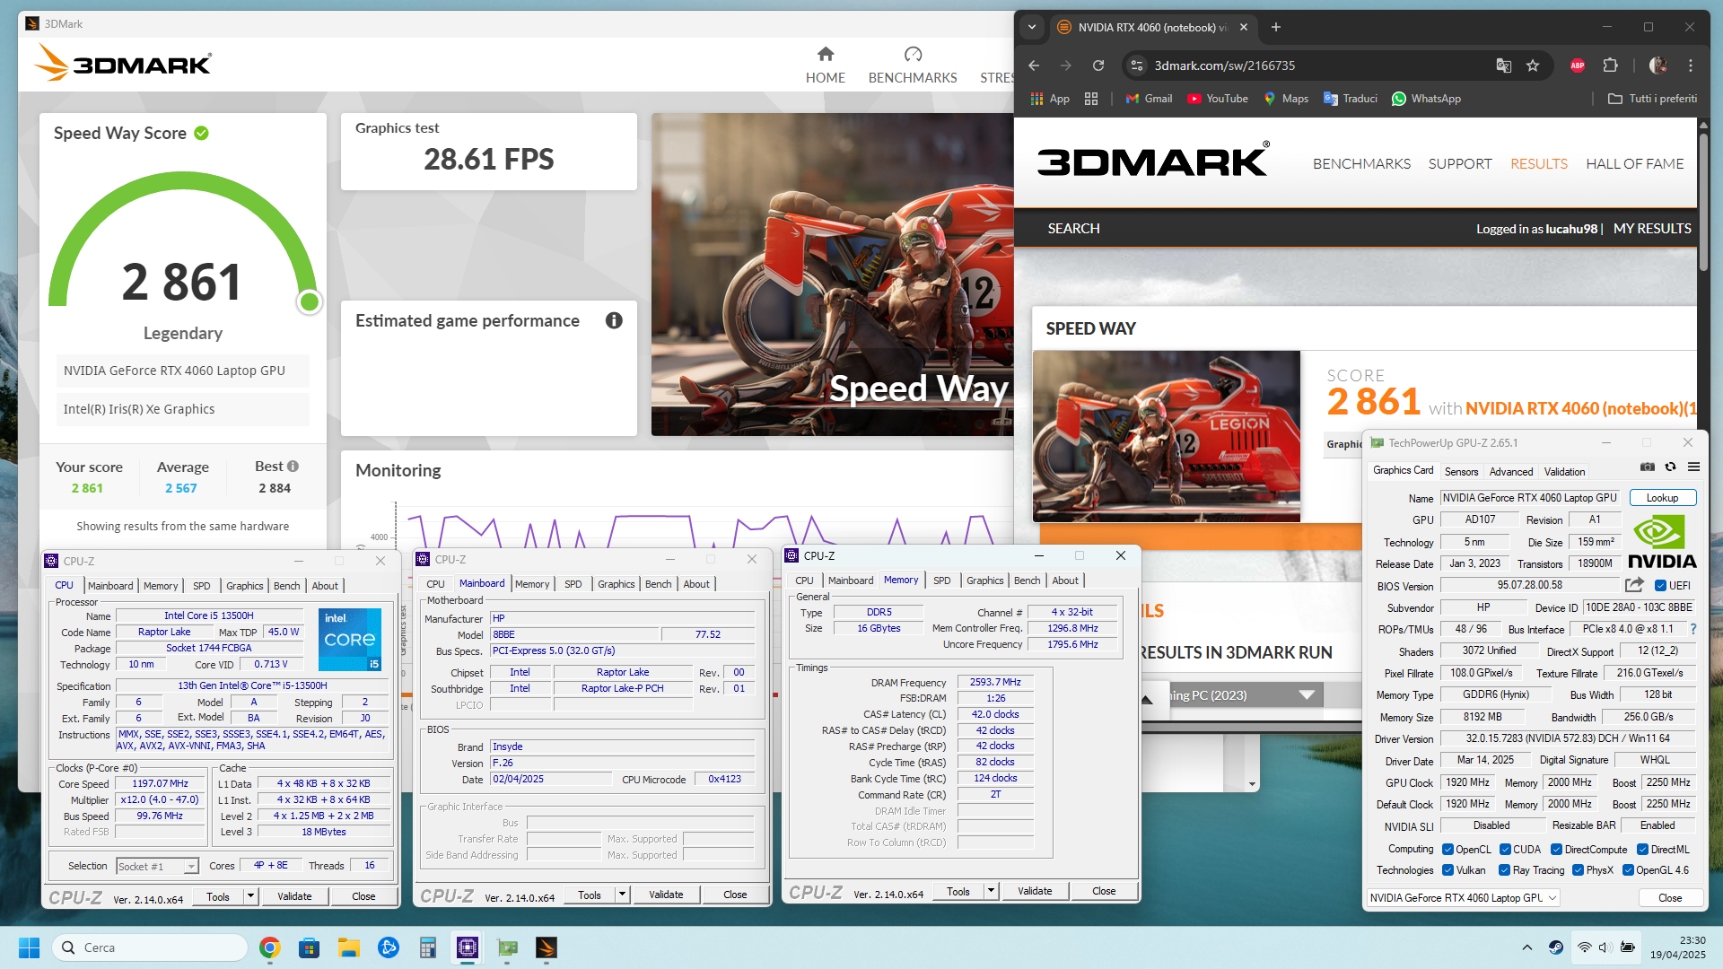Click the Chrome back arrow
The image size is (1723, 969).
[1034, 65]
